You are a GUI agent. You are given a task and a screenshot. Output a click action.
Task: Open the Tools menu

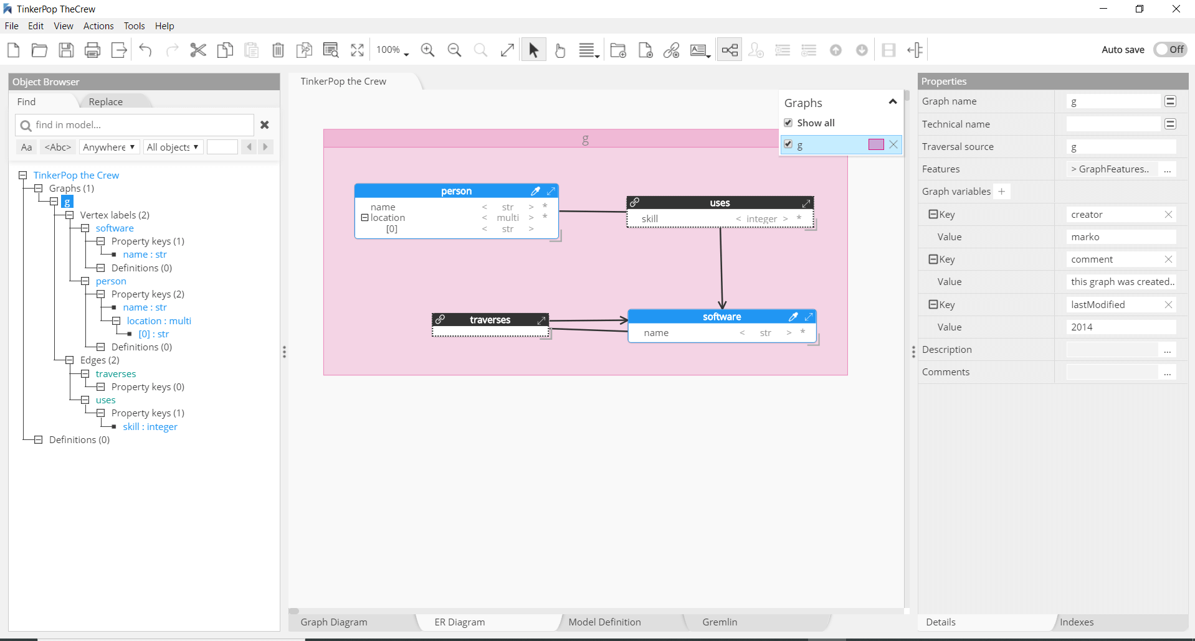[134, 26]
